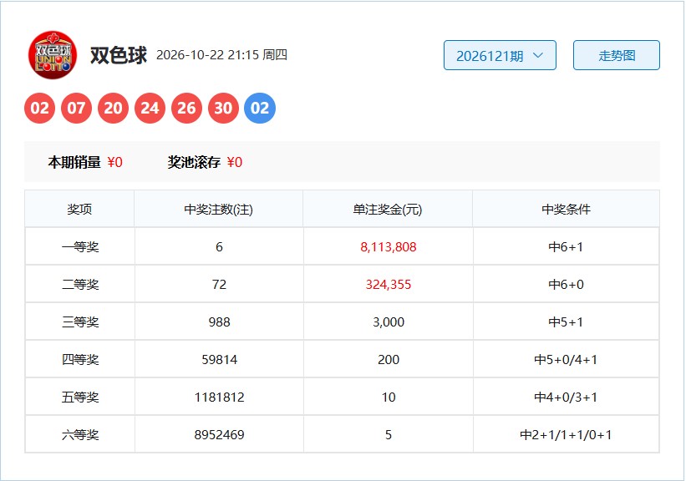The height and width of the screenshot is (481, 686).
Task: Open the 走势图 trend chart
Action: tap(617, 55)
